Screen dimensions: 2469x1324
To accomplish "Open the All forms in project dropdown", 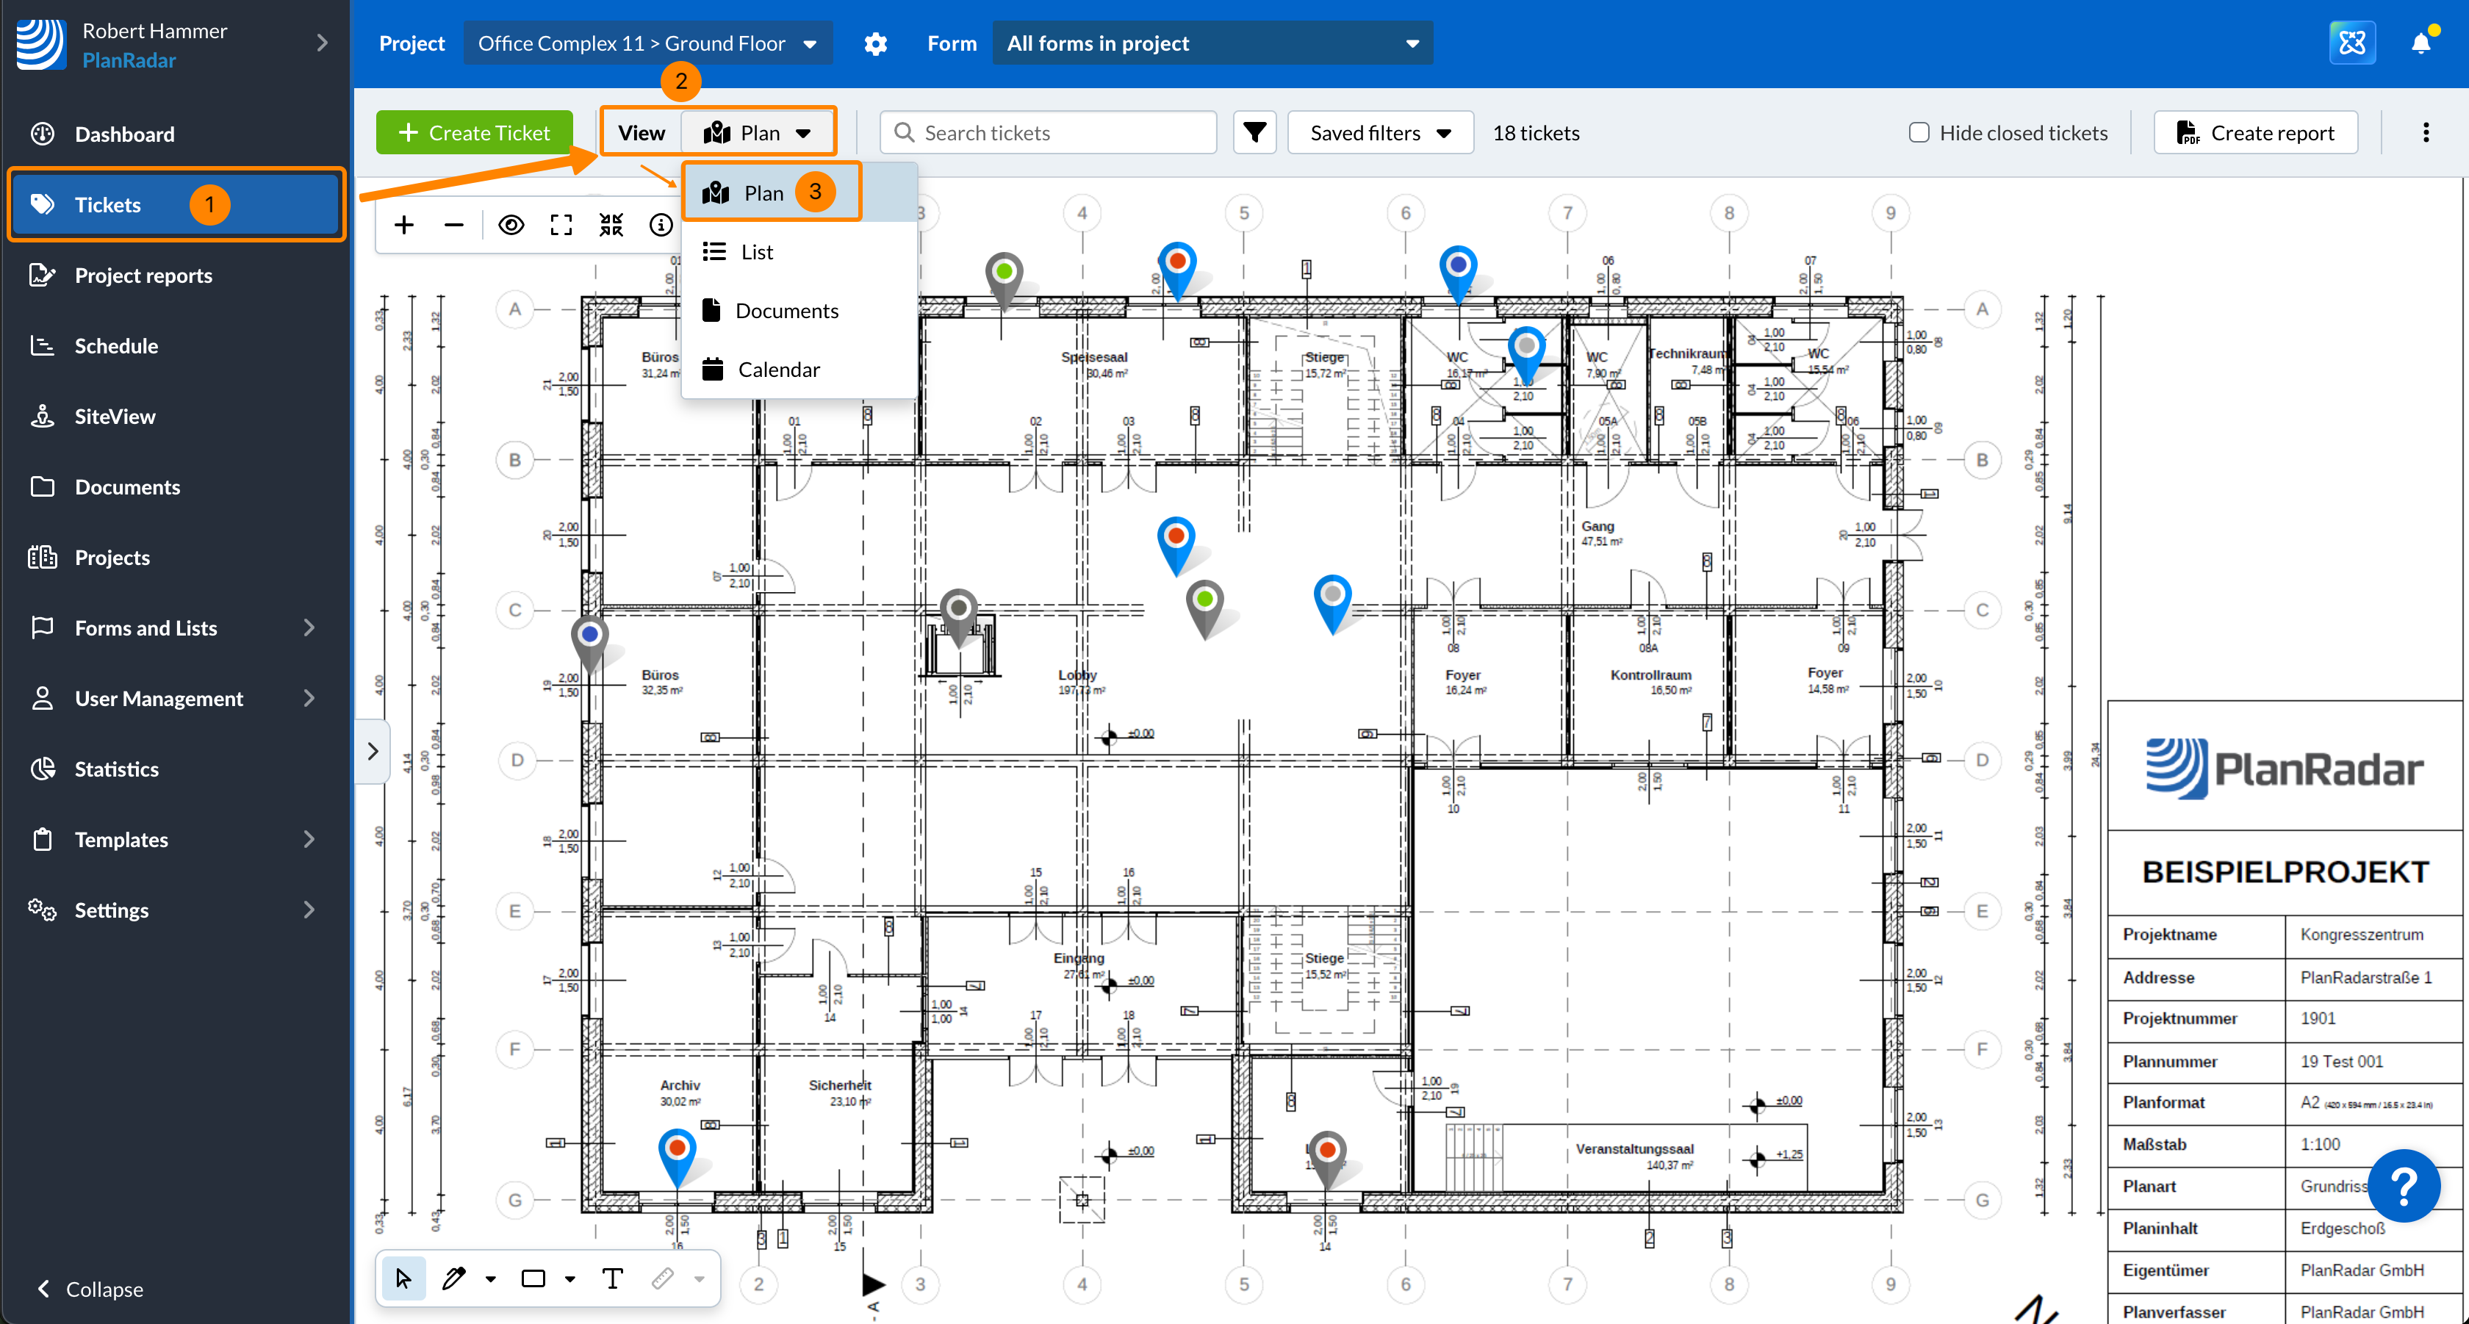I will [x=1212, y=44].
